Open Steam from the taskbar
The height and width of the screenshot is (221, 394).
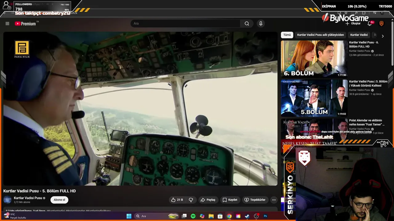coord(247,216)
